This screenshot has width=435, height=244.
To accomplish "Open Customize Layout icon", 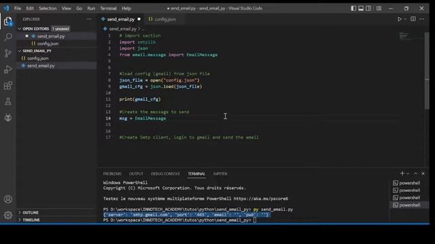I will (379, 8).
